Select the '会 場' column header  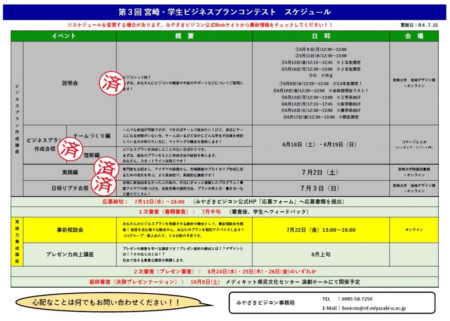414,36
